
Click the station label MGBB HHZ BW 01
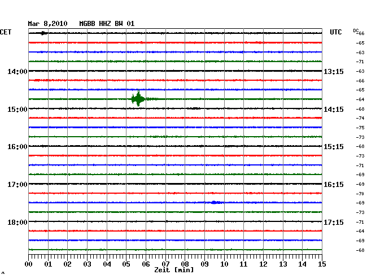[107, 24]
